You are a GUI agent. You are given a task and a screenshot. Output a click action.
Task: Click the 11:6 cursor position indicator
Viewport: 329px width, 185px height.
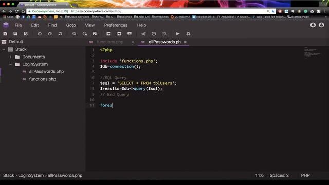click(x=259, y=175)
